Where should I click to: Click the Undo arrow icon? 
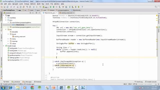coord(11,7)
